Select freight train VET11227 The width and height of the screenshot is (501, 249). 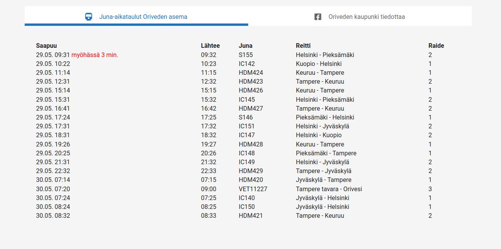[253, 189]
